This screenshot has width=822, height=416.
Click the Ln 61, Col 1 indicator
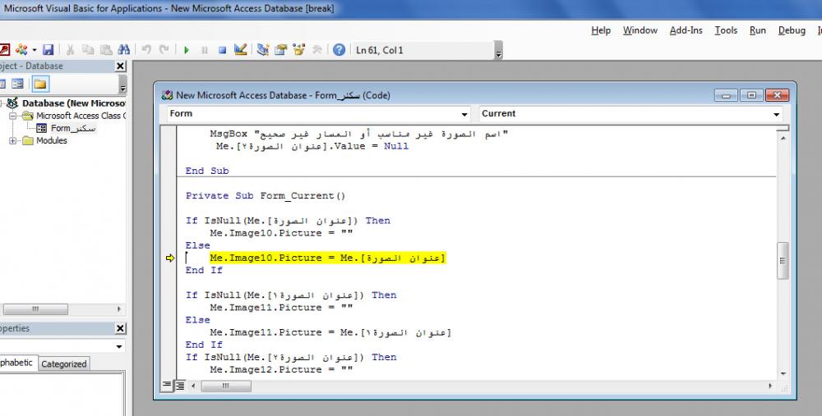coord(380,50)
